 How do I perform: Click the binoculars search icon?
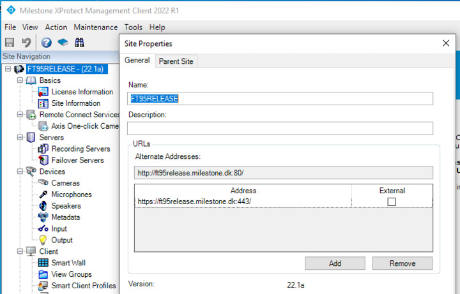click(x=79, y=43)
